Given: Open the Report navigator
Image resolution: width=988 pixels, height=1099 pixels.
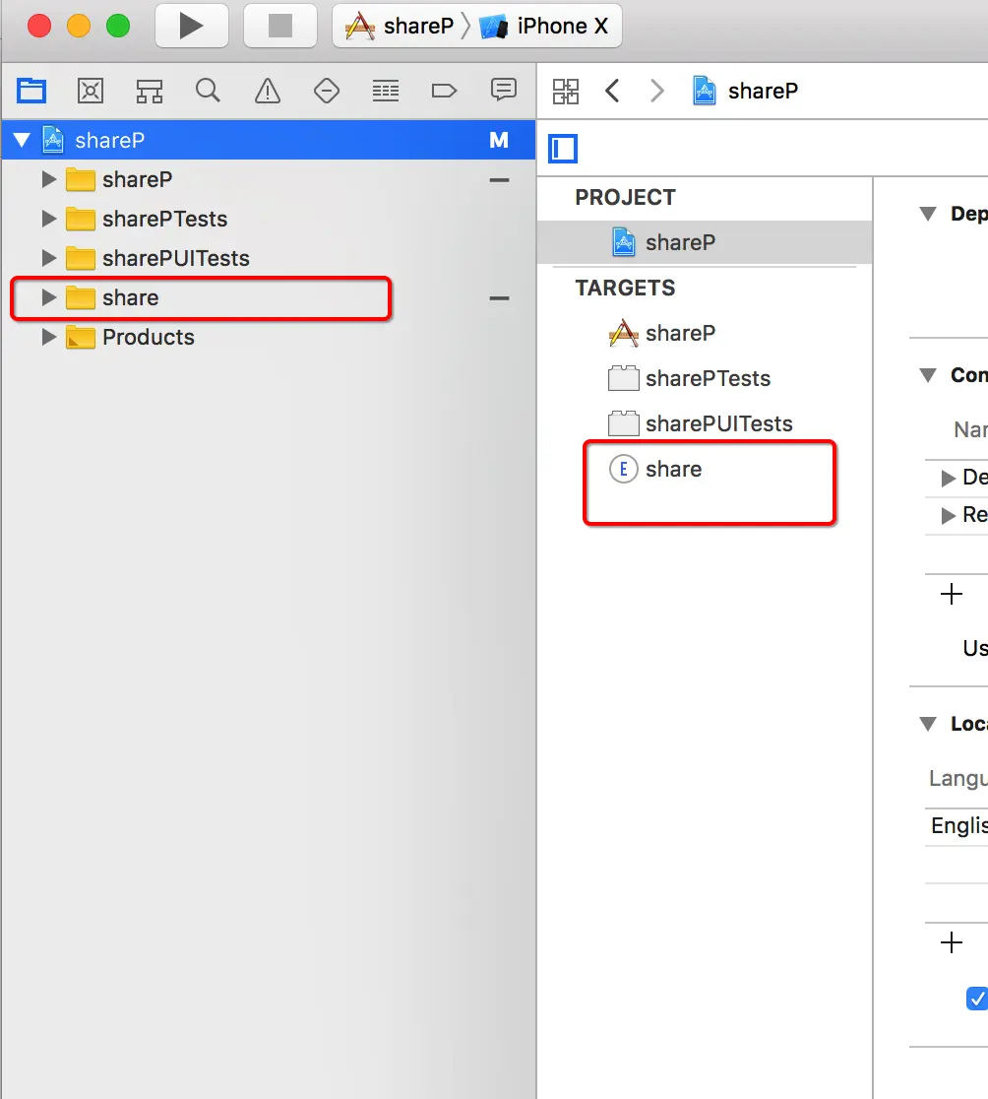Looking at the screenshot, I should tap(504, 91).
